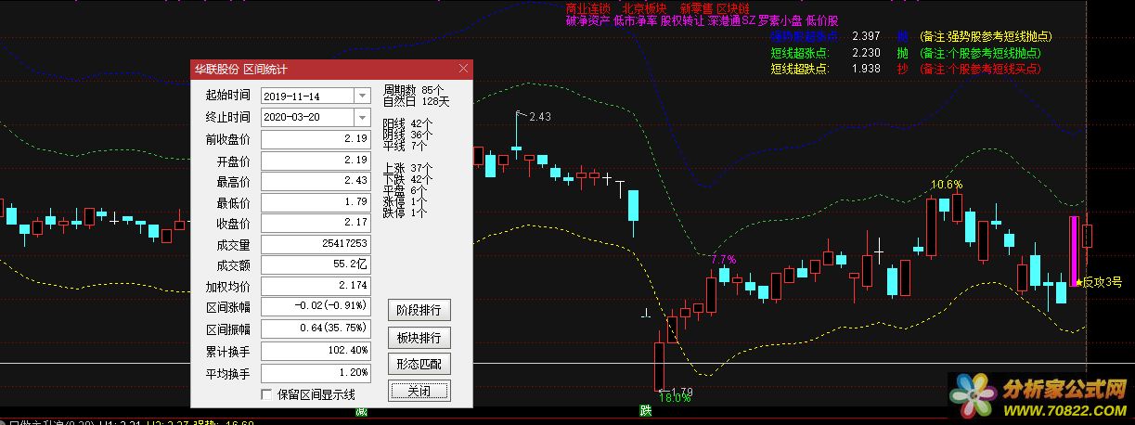Click the 关闭 button in the dialog
The image size is (1135, 425).
pyautogui.click(x=419, y=391)
